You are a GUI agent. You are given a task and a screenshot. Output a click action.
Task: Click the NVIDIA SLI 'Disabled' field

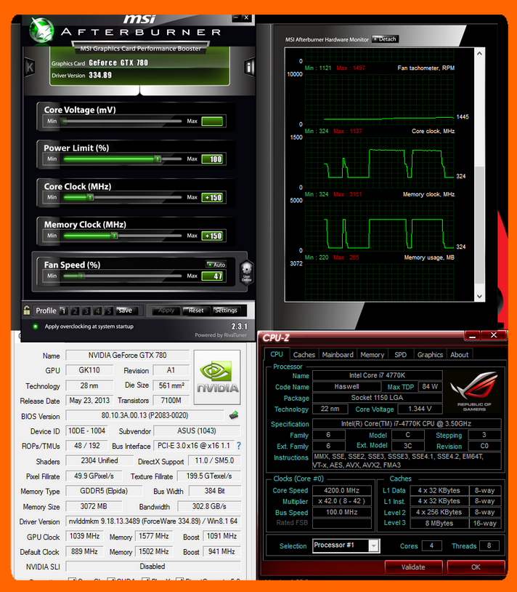153,567
